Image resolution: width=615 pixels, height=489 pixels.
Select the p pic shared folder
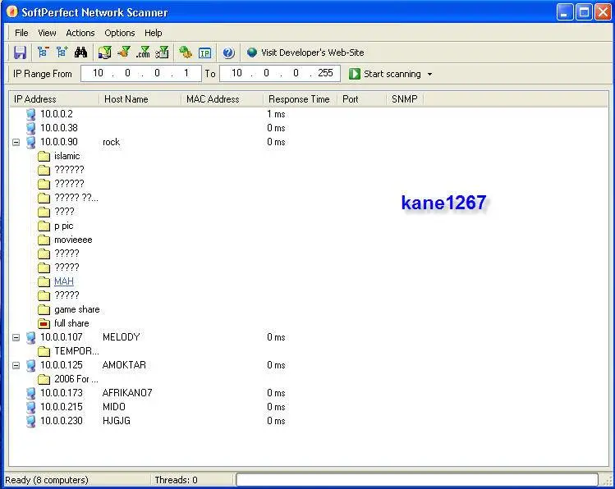63,226
